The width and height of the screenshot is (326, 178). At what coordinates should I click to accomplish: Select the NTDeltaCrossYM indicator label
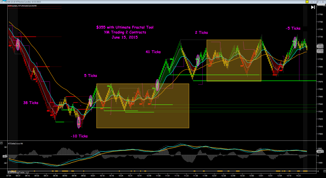coord(15,144)
